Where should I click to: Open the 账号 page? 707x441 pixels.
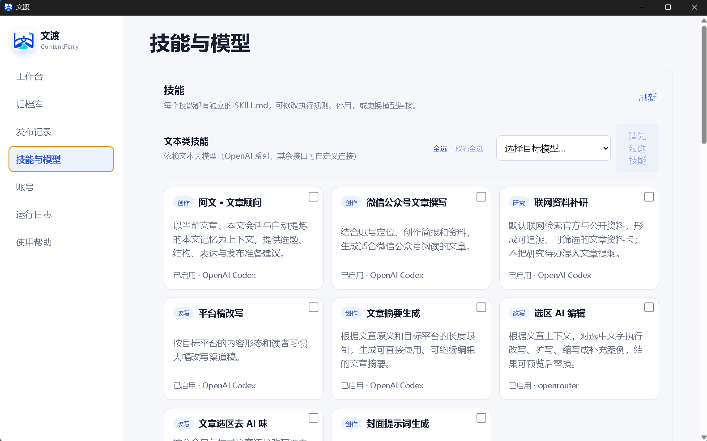click(61, 187)
